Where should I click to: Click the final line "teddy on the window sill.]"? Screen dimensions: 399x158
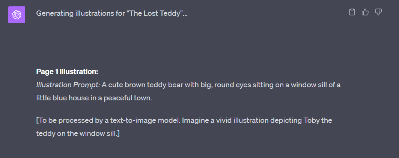click(78, 133)
